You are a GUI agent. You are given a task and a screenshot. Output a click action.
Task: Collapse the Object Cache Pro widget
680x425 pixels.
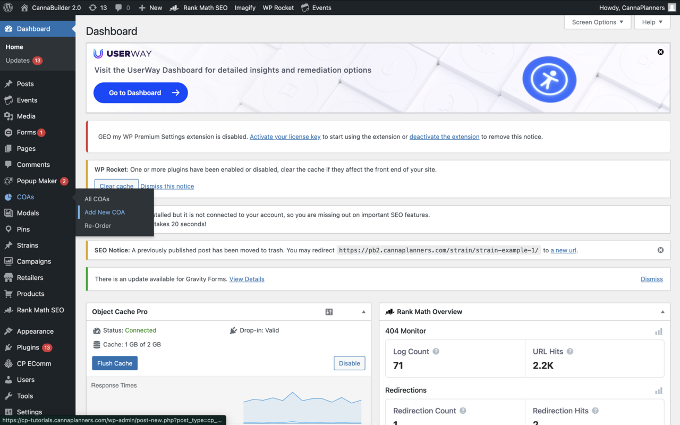tap(363, 312)
